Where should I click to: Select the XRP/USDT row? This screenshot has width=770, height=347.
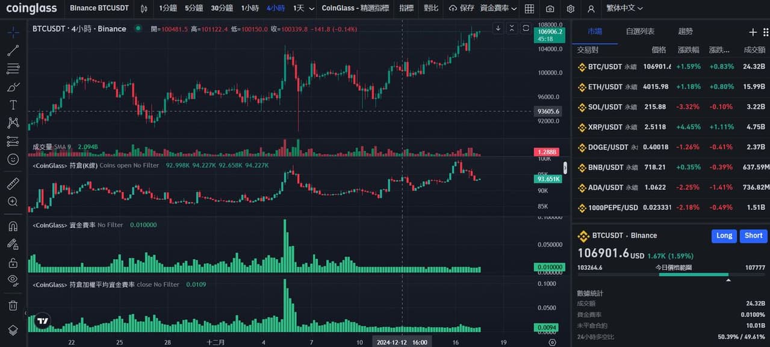point(671,127)
